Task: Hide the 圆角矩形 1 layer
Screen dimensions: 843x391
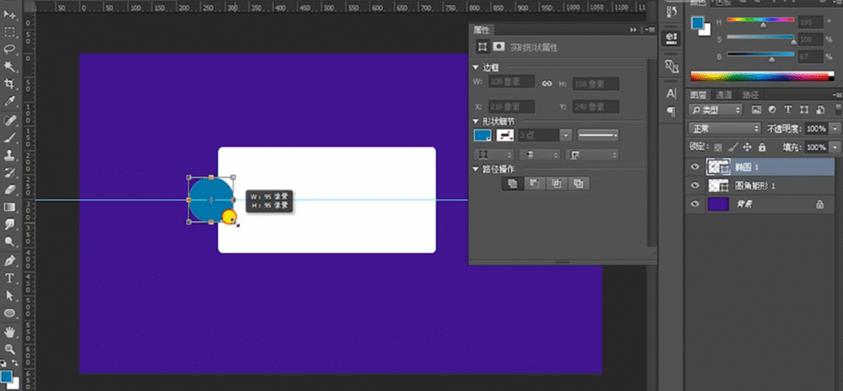Action: point(695,185)
